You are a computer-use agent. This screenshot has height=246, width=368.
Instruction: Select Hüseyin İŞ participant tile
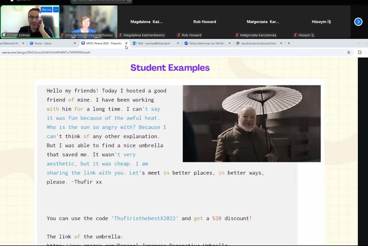(321, 22)
